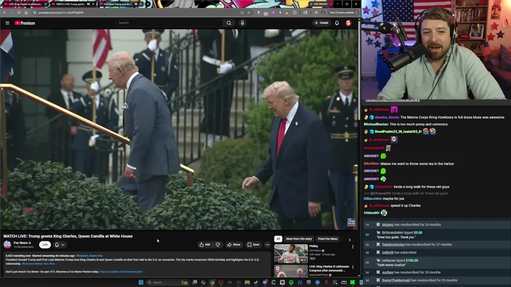Image resolution: width=511 pixels, height=287 pixels.
Task: Open the YouTube guide hamburger menu
Action: pos(7,23)
